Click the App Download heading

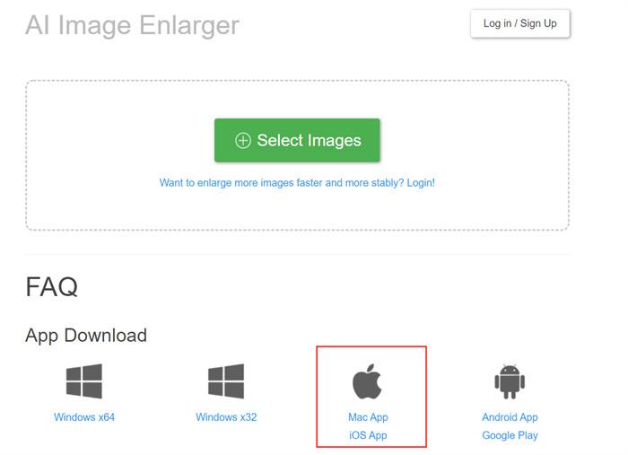tap(86, 336)
